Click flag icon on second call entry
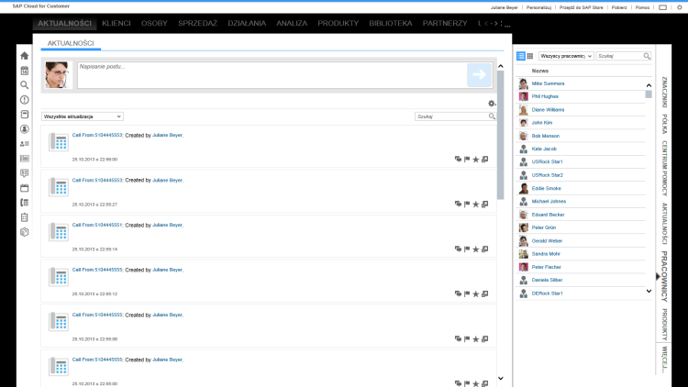The image size is (688, 387). pos(466,204)
